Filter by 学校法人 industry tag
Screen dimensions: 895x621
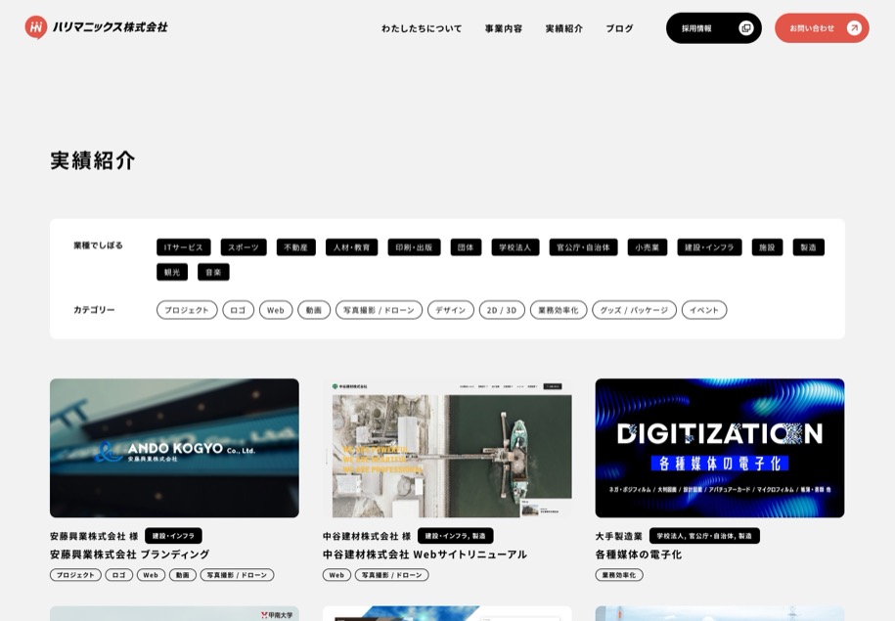pyautogui.click(x=515, y=247)
